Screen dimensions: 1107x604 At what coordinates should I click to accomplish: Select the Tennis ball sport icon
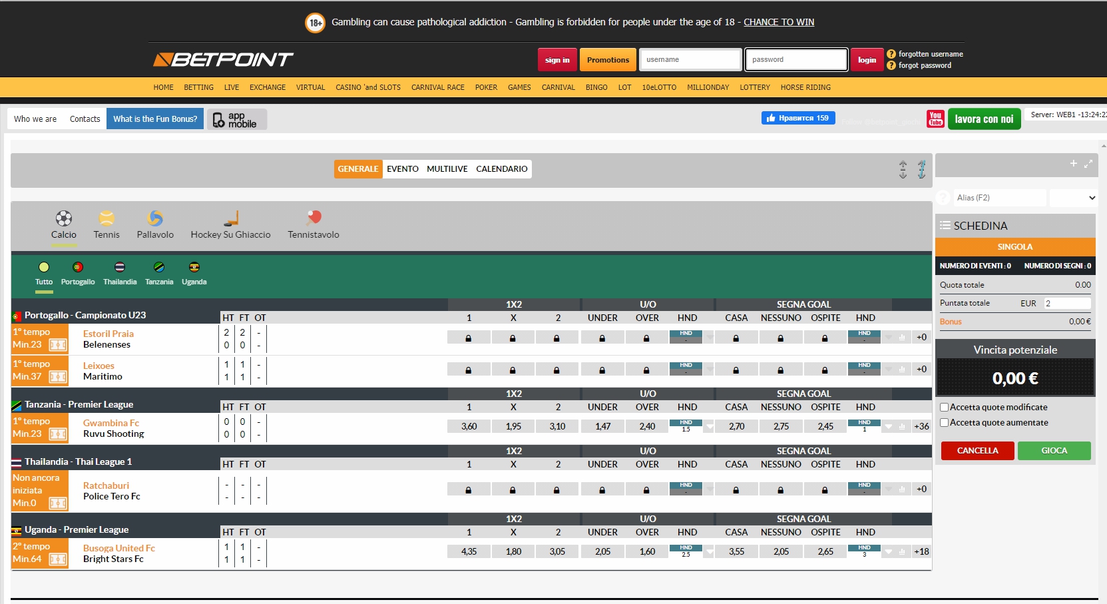pyautogui.click(x=107, y=218)
